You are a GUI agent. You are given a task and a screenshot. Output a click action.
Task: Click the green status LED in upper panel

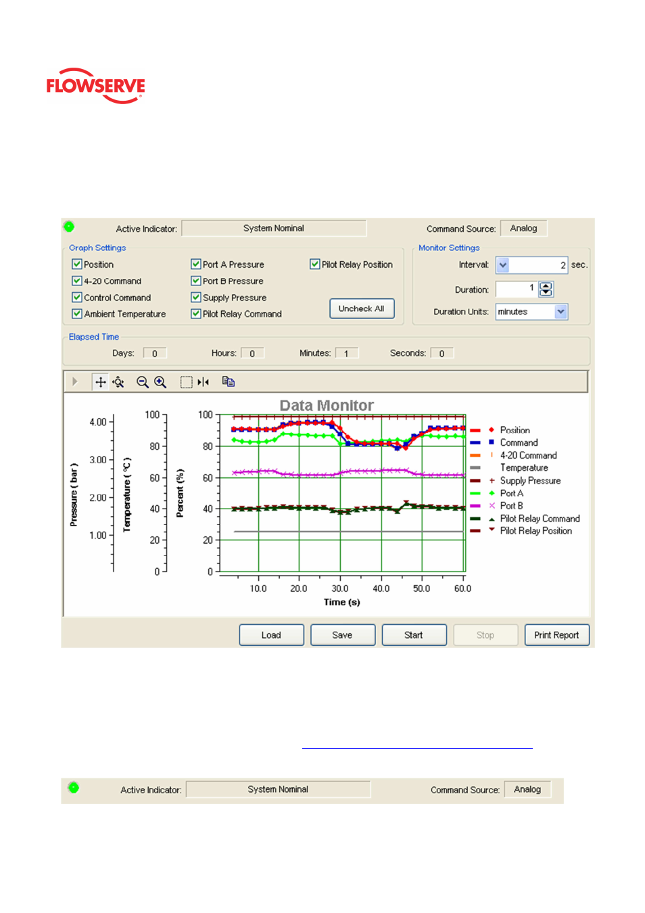pos(69,227)
